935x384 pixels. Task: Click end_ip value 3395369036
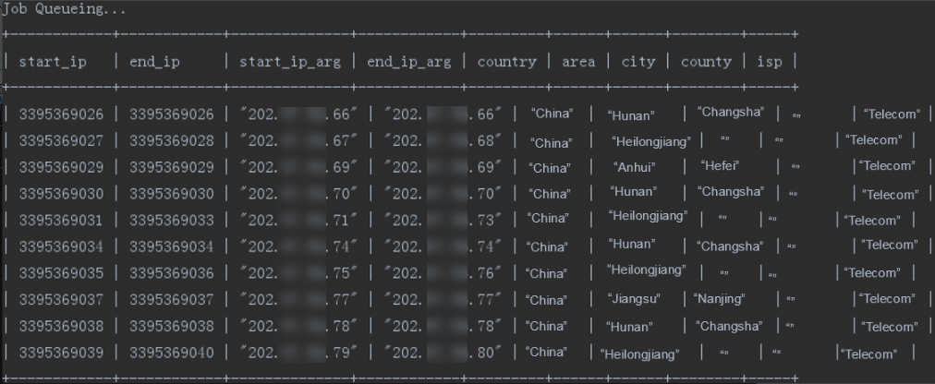[172, 273]
